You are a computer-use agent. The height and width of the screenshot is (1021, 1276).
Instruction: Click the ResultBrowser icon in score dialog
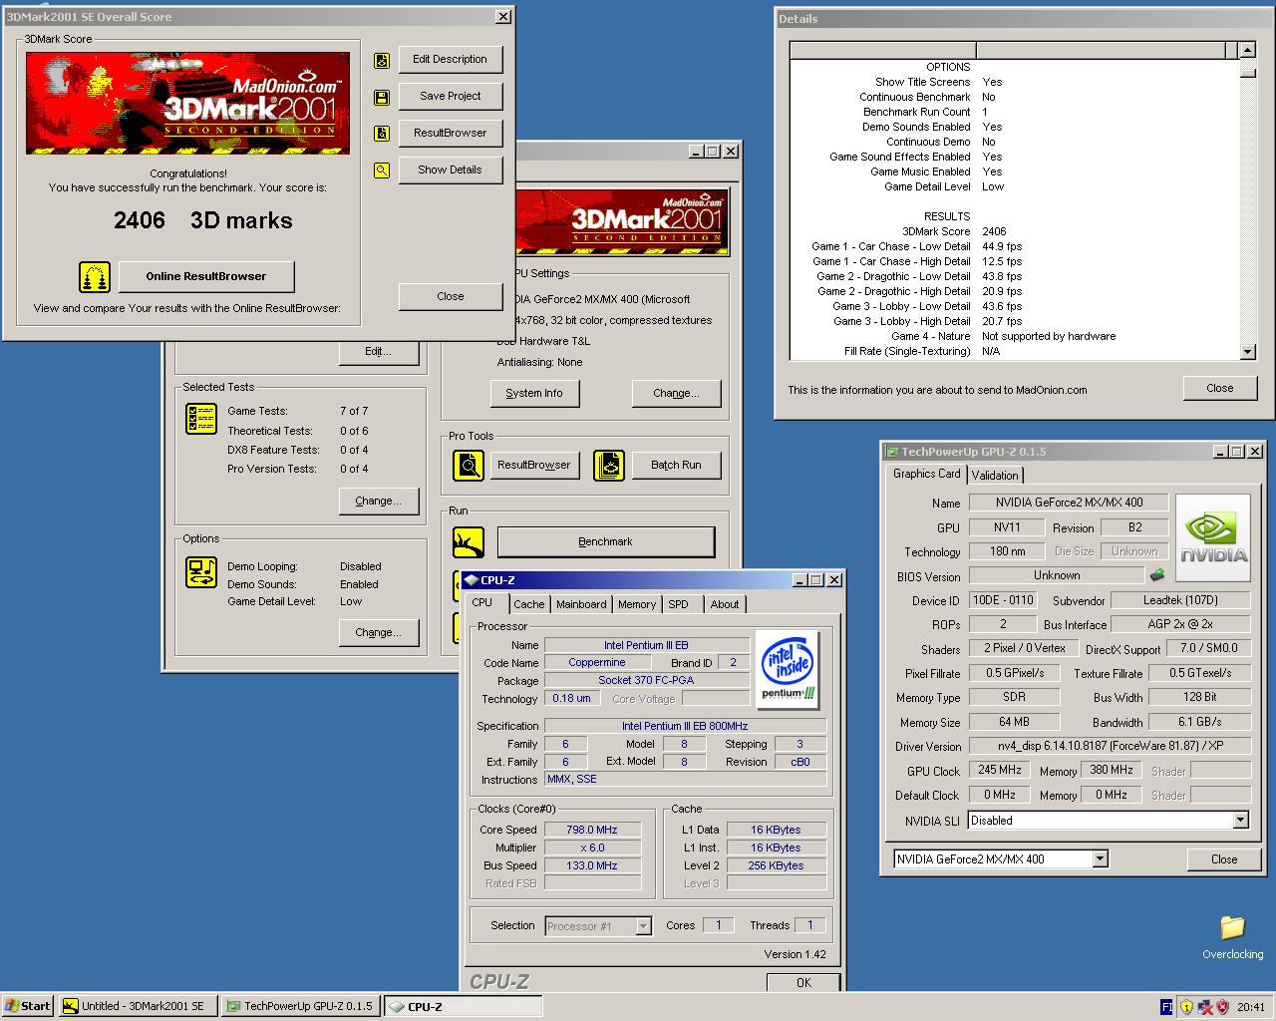(382, 134)
